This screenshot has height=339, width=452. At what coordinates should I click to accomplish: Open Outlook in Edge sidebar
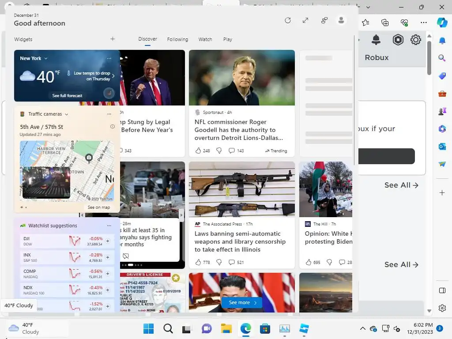pyautogui.click(x=442, y=147)
